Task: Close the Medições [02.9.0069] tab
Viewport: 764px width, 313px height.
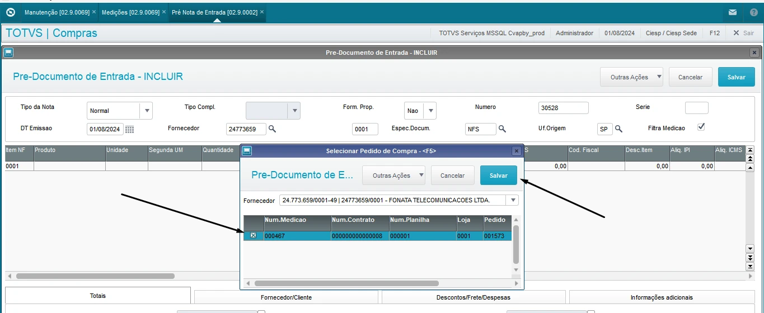Action: [164, 12]
